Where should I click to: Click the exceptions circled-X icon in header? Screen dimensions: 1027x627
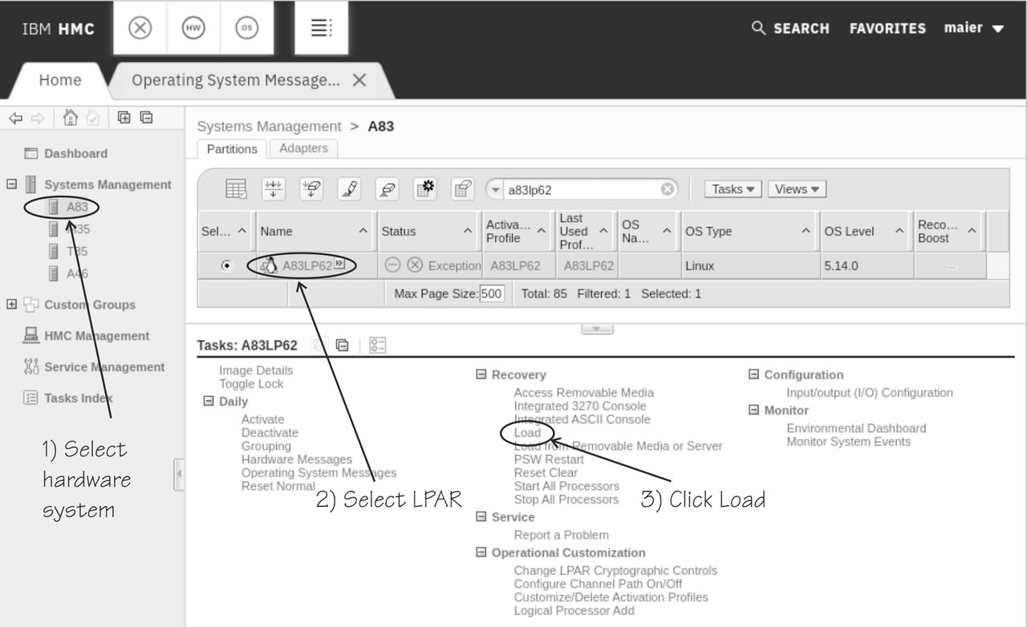(x=140, y=28)
